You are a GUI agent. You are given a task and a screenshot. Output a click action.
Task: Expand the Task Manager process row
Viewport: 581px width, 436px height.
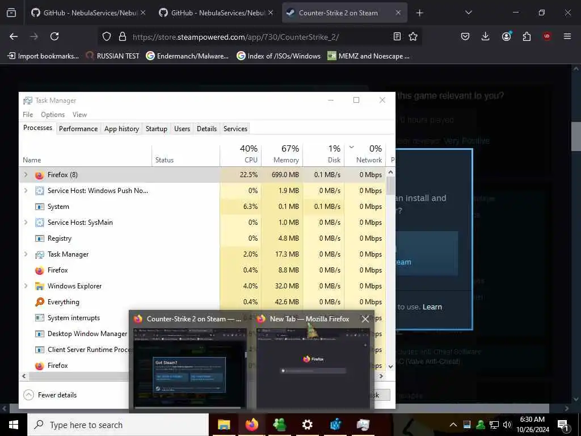pos(26,254)
